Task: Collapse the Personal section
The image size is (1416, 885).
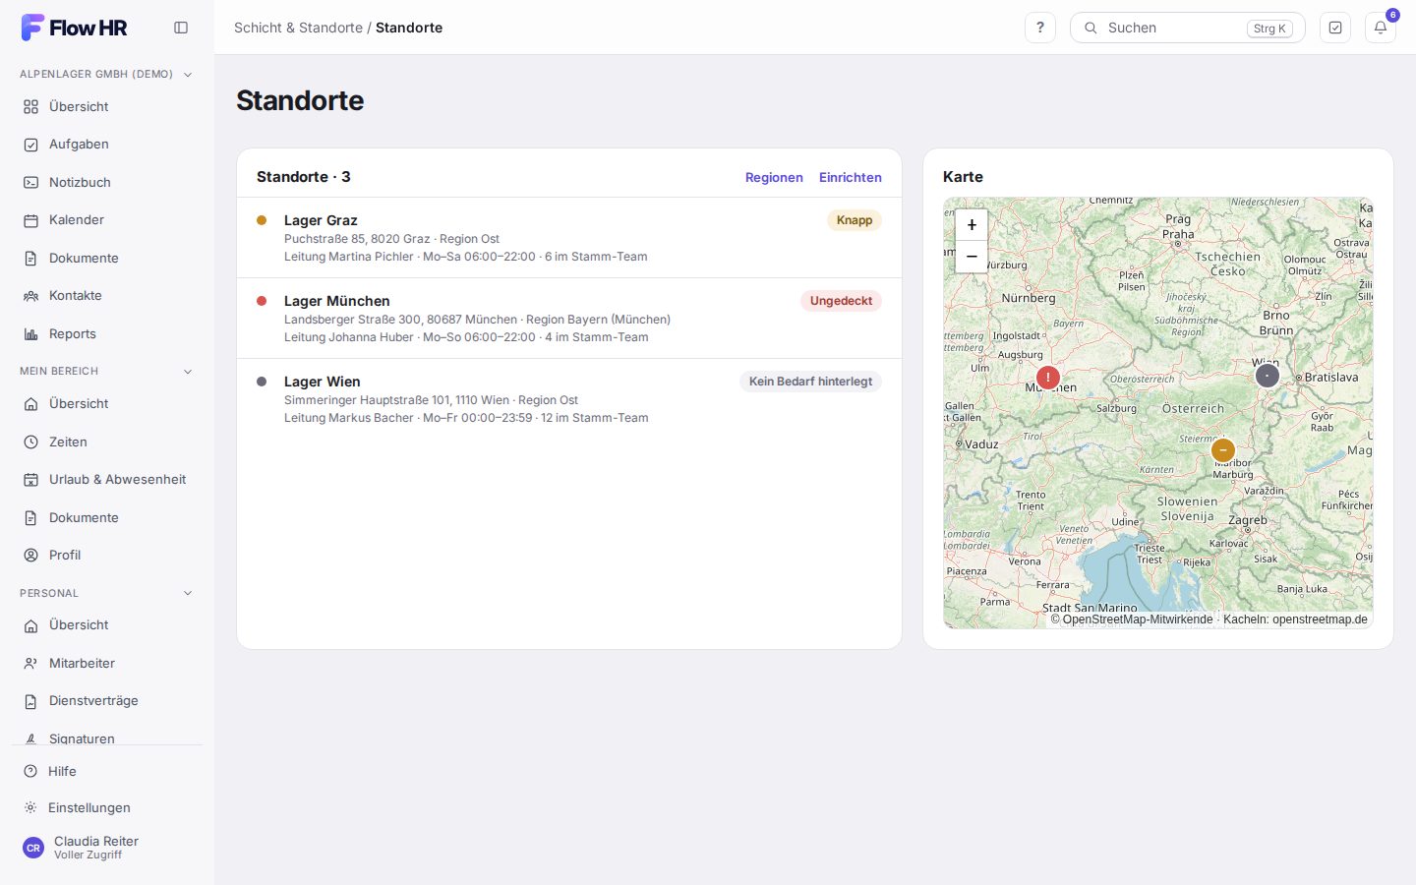Action: pos(106,593)
